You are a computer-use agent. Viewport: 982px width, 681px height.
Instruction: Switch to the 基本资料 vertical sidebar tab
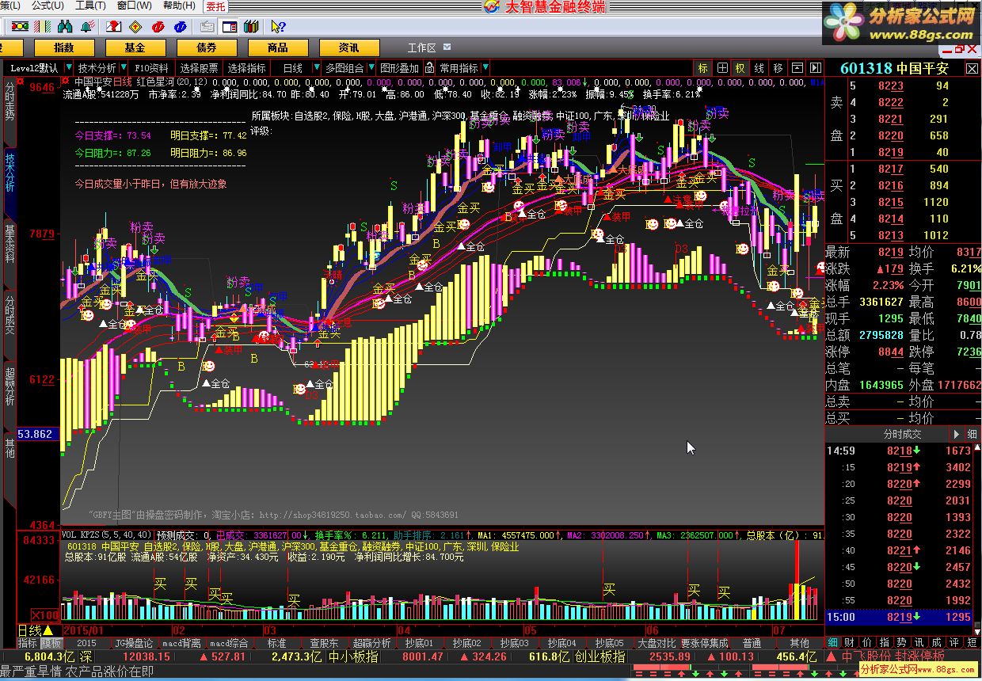(10, 244)
